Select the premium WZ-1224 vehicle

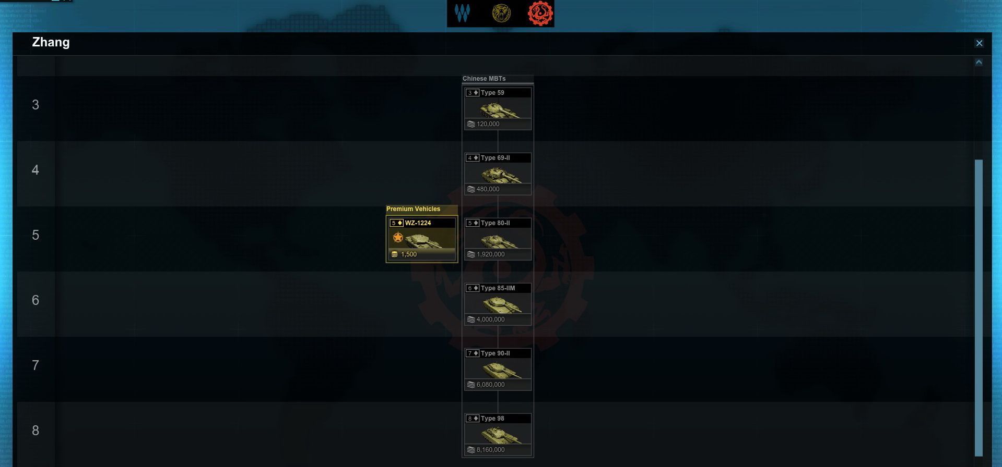tap(422, 239)
